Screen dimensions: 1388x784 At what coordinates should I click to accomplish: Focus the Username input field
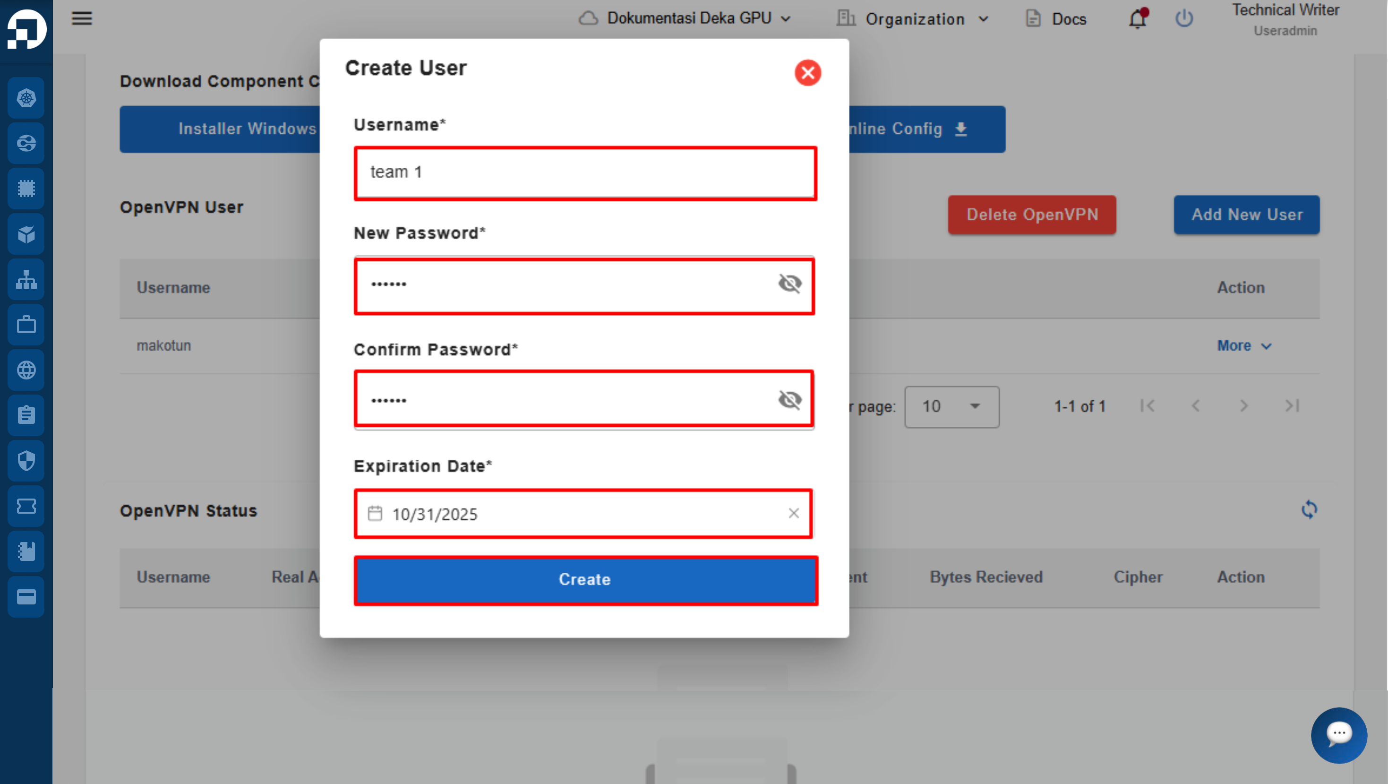pyautogui.click(x=585, y=173)
